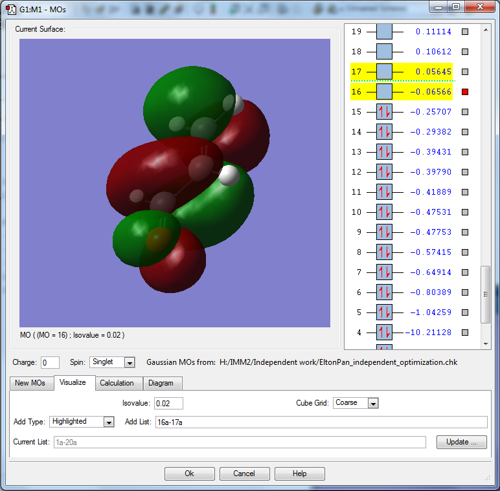
Task: Click the red surface square for MO 16
Action: coord(464,92)
